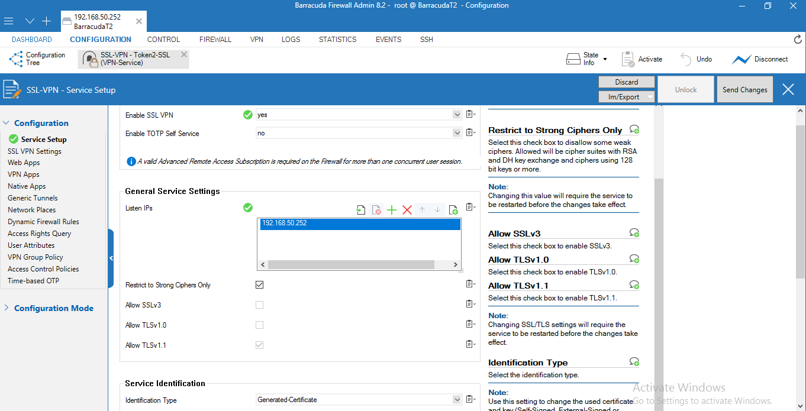This screenshot has width=806, height=411.
Task: Select the 192.168.50.252 Listen IP entry
Action: [360, 224]
